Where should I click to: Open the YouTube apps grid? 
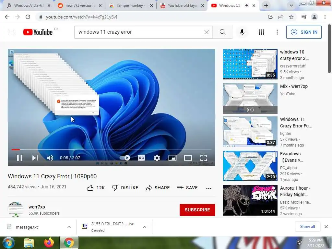[x=262, y=32]
